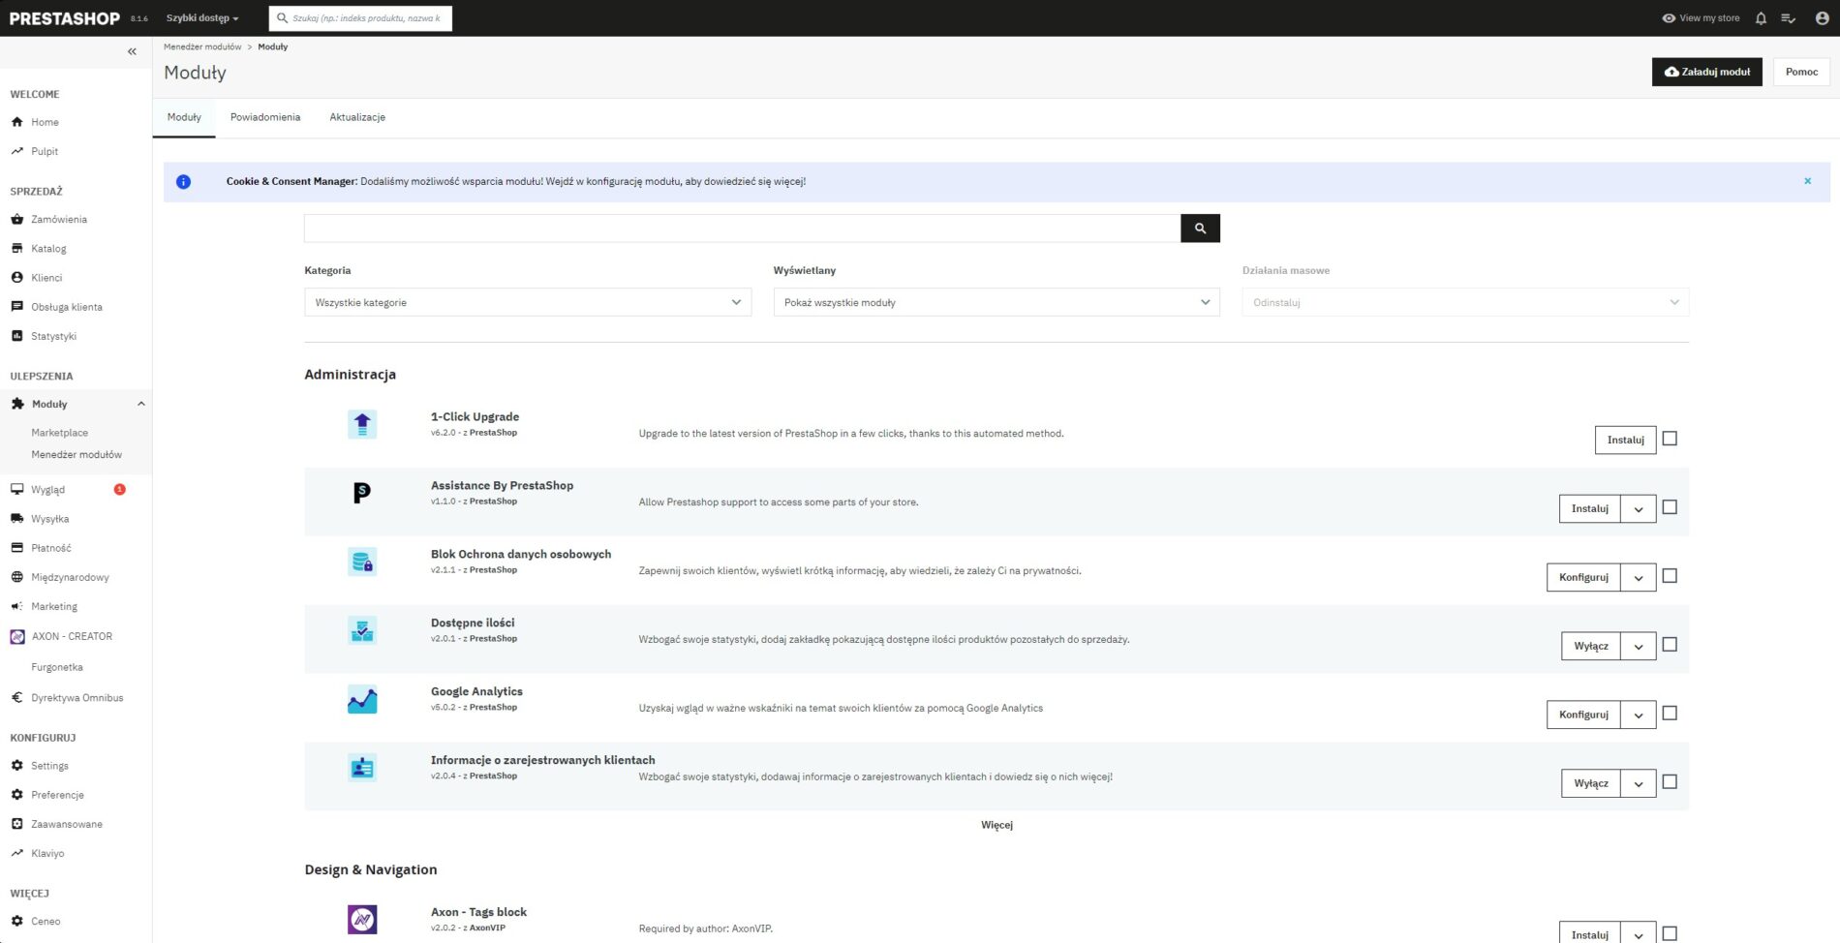The width and height of the screenshot is (1840, 943).
Task: Switch to the Aktualizacje tab
Action: coord(357,117)
